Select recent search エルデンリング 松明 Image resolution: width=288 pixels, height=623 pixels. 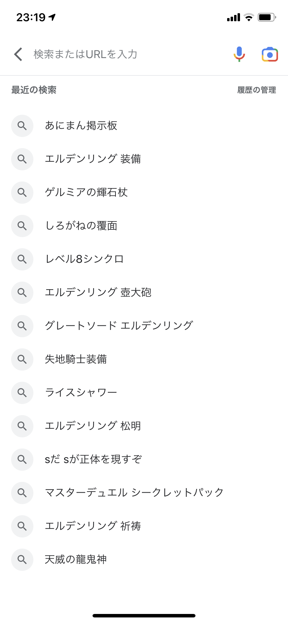93,426
